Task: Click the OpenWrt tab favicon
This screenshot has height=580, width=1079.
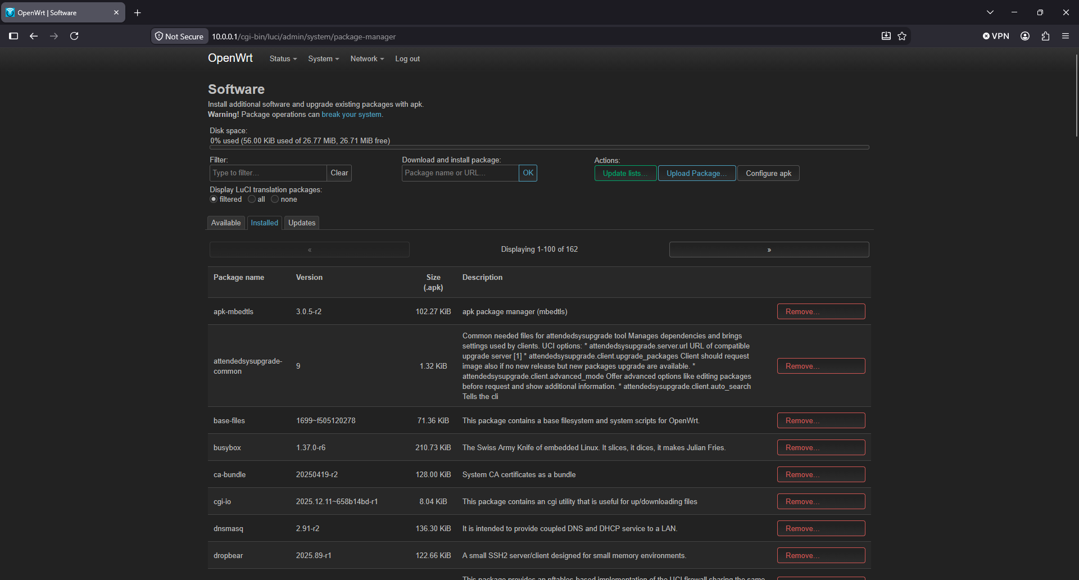Action: [10, 12]
